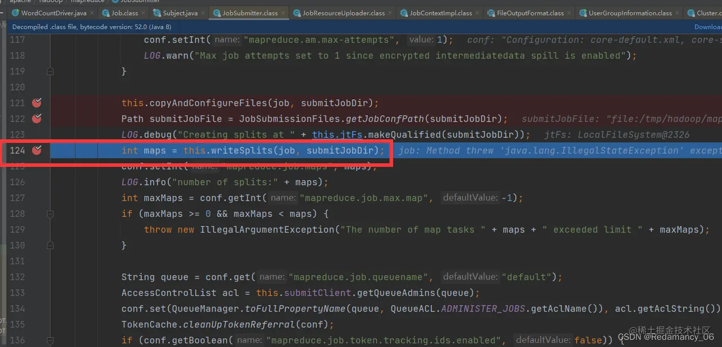Collapse the if block at line 128

50,214
